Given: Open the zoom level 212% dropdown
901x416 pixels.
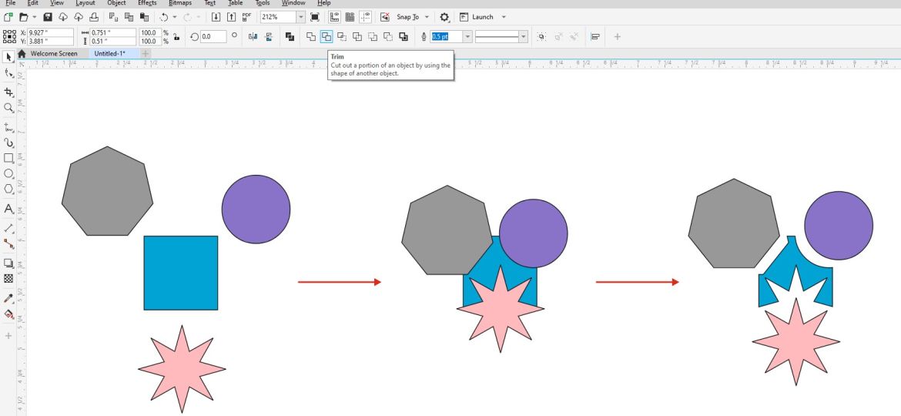Looking at the screenshot, I should (x=300, y=17).
